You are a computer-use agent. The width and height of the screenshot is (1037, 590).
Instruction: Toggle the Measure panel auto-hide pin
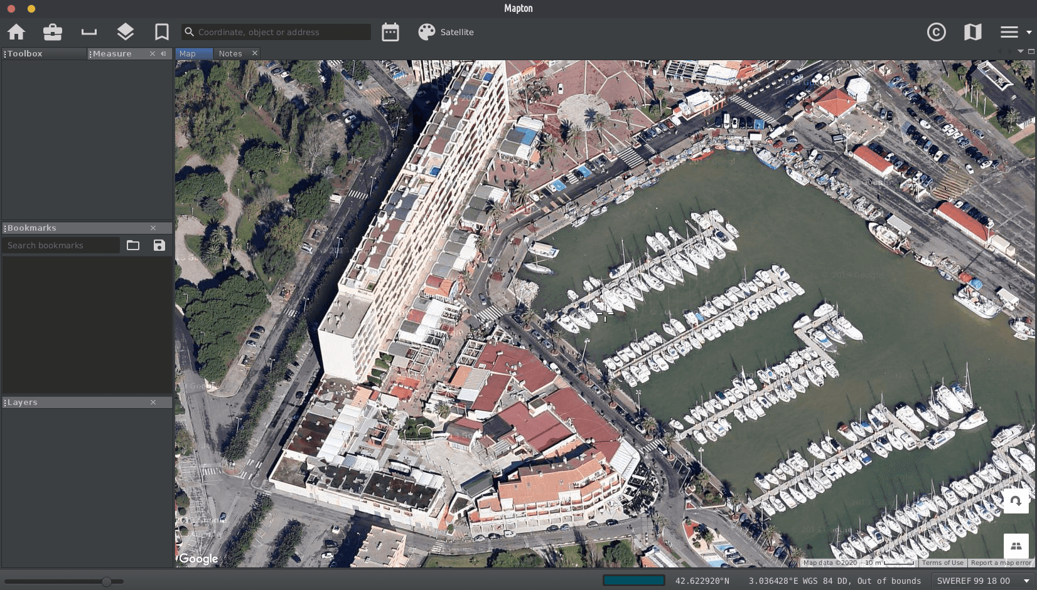click(x=164, y=54)
